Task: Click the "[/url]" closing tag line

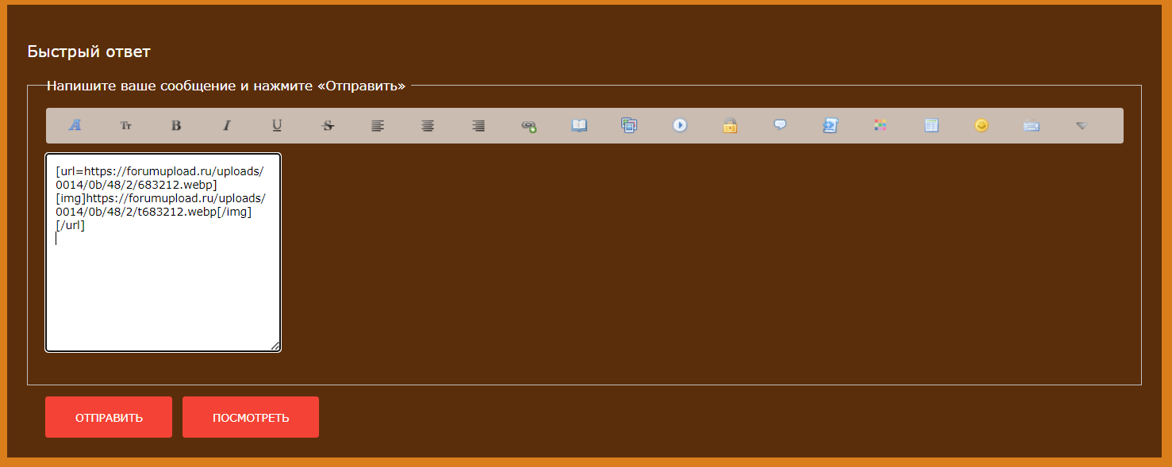Action: [71, 225]
